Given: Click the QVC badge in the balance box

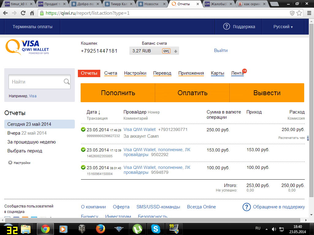Looking at the screenshot, I should click(167, 51).
